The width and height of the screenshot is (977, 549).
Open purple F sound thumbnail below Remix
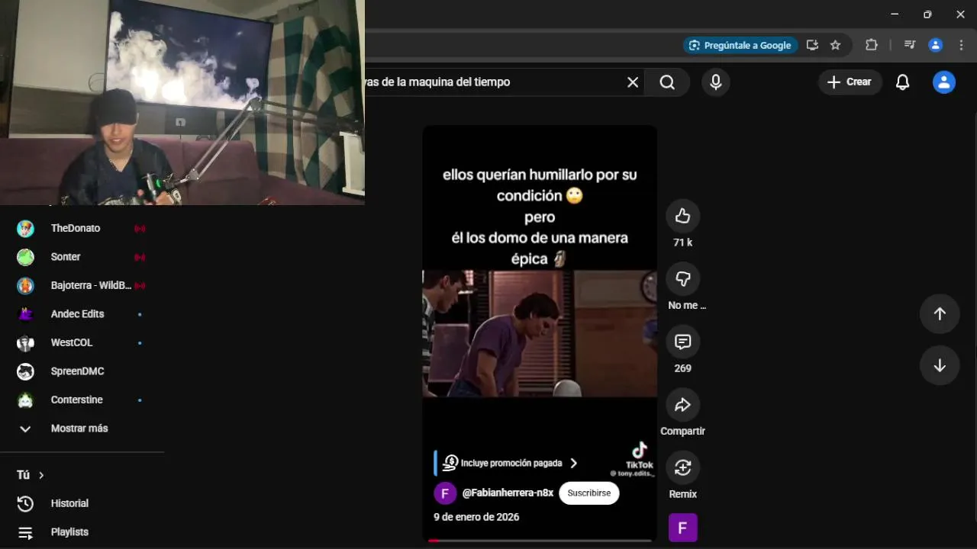tap(682, 528)
